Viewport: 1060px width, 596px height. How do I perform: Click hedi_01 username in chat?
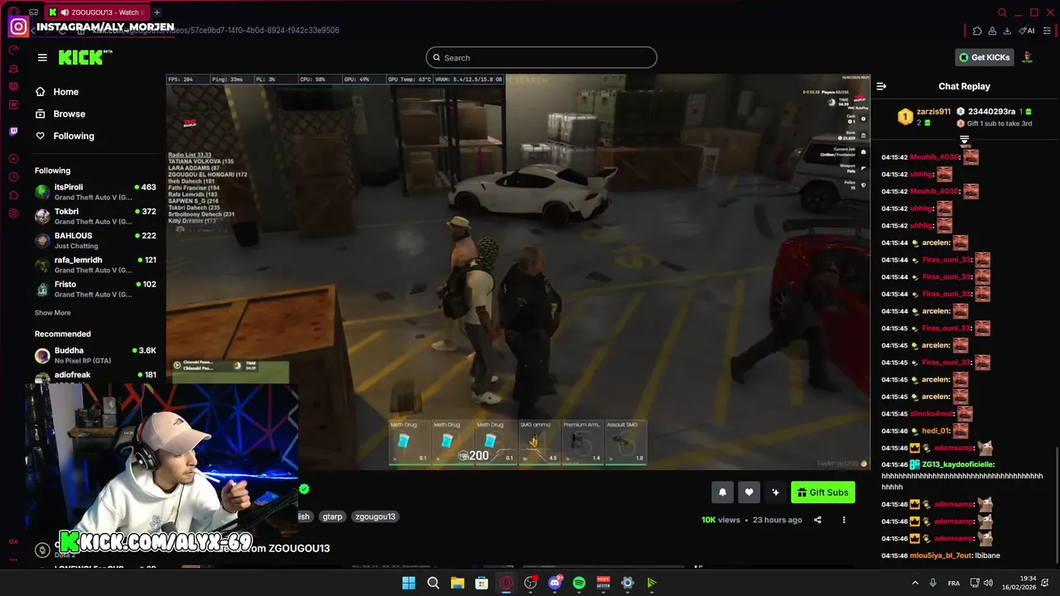(x=936, y=430)
